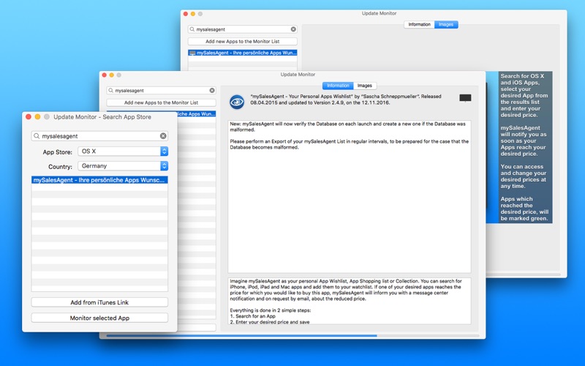Click the mysalesagent search field in front window

(99, 136)
